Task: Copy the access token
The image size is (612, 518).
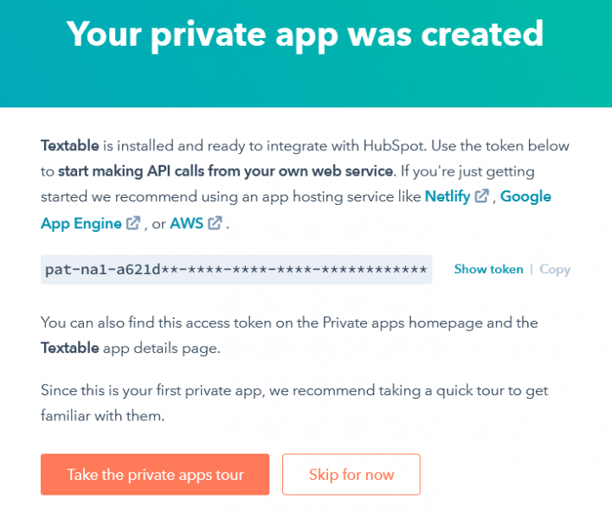Action: pyautogui.click(x=555, y=269)
